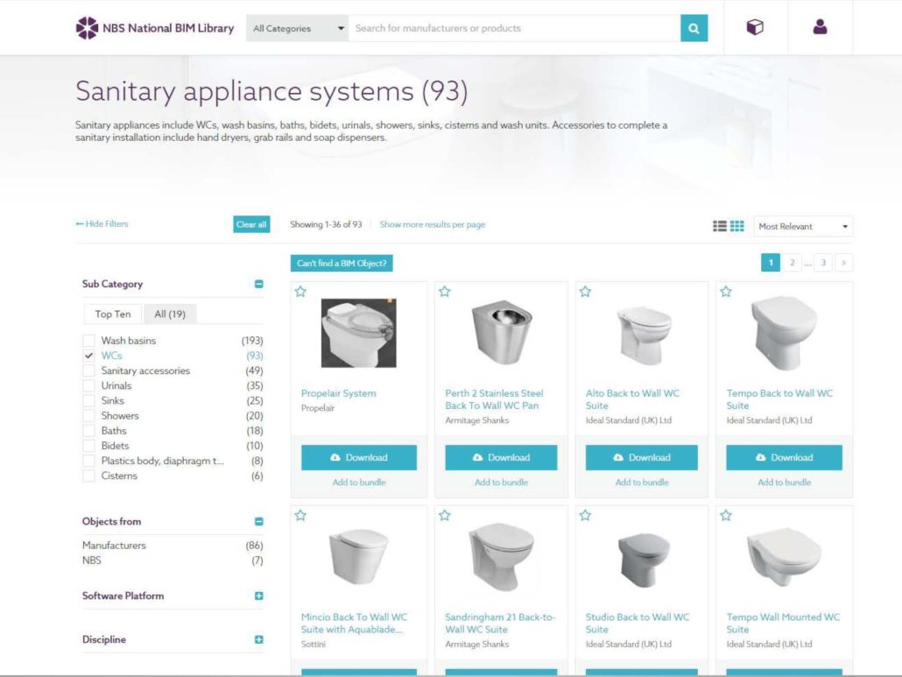The image size is (902, 677).
Task: Star the Tempo Back to Wall WC Suite
Action: [x=726, y=292]
